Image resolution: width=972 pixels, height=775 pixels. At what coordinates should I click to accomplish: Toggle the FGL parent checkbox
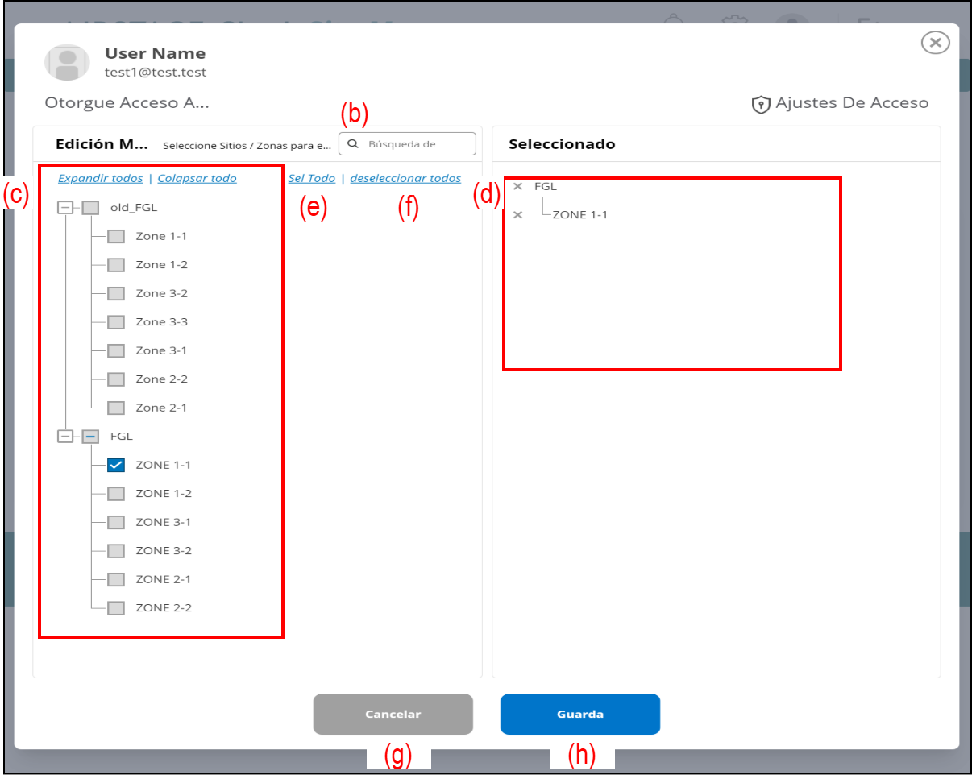pos(90,437)
